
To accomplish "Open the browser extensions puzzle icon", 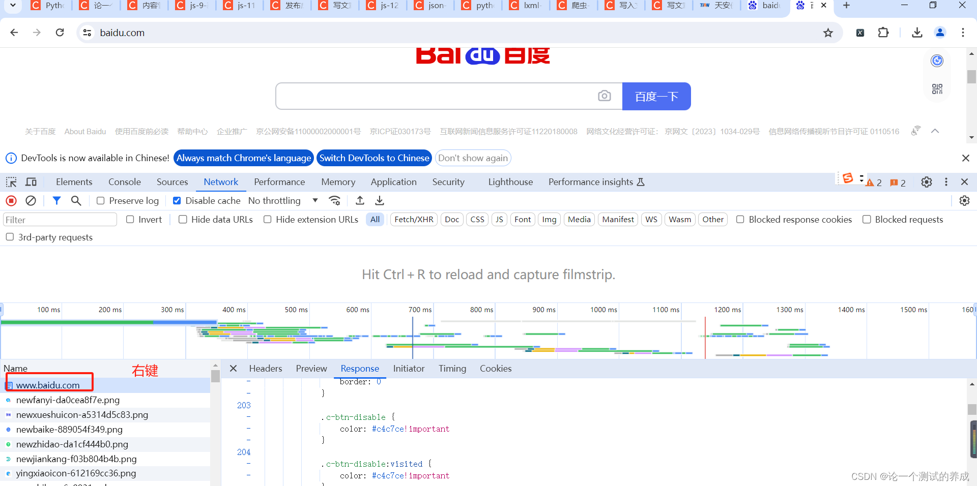I will [883, 33].
